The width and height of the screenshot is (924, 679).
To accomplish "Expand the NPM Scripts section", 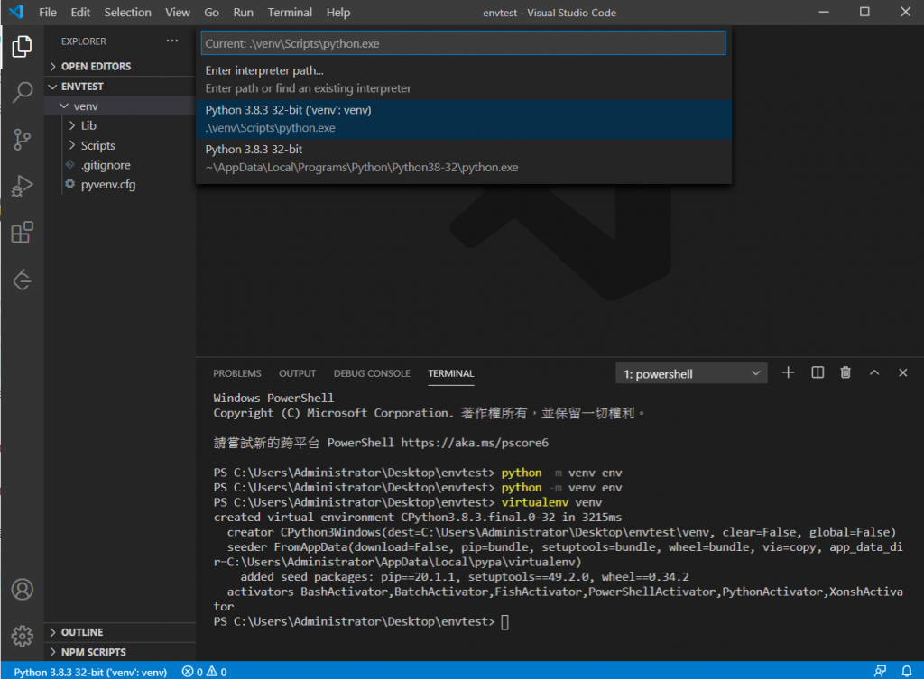I will click(120, 652).
